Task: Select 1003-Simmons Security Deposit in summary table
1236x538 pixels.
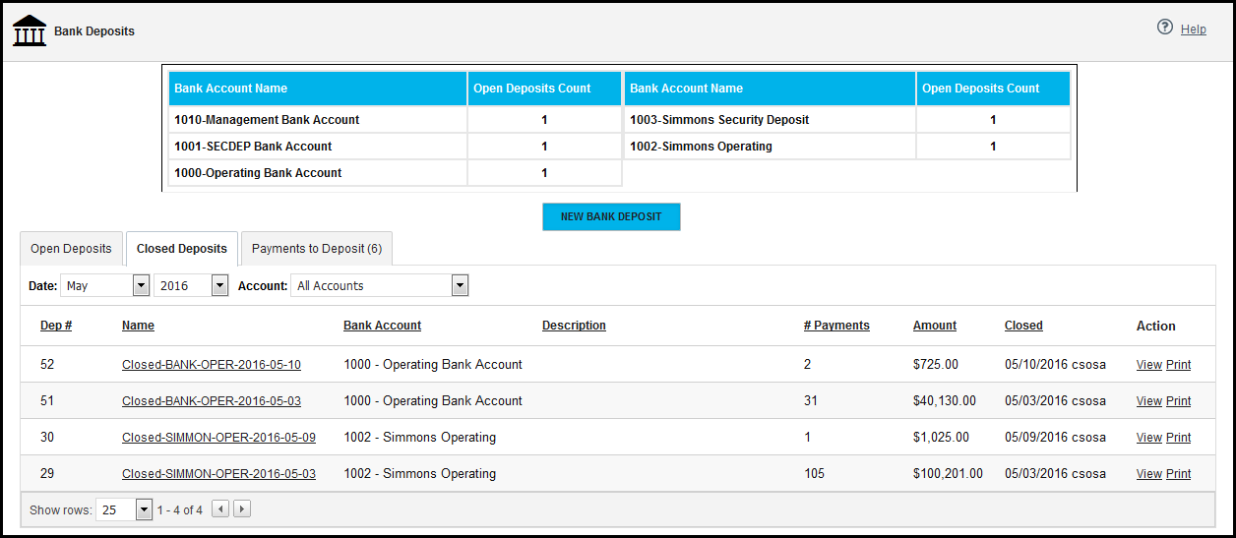Action: point(719,120)
